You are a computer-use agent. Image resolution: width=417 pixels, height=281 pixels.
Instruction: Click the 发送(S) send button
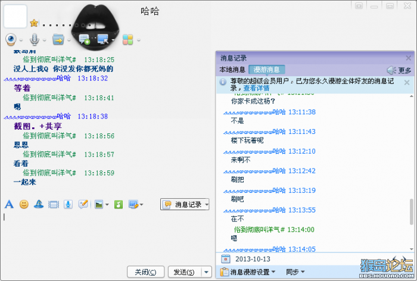[184, 272]
